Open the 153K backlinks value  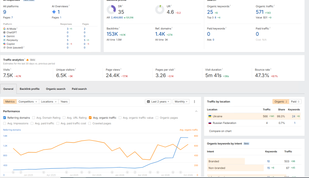pyautogui.click(x=112, y=34)
